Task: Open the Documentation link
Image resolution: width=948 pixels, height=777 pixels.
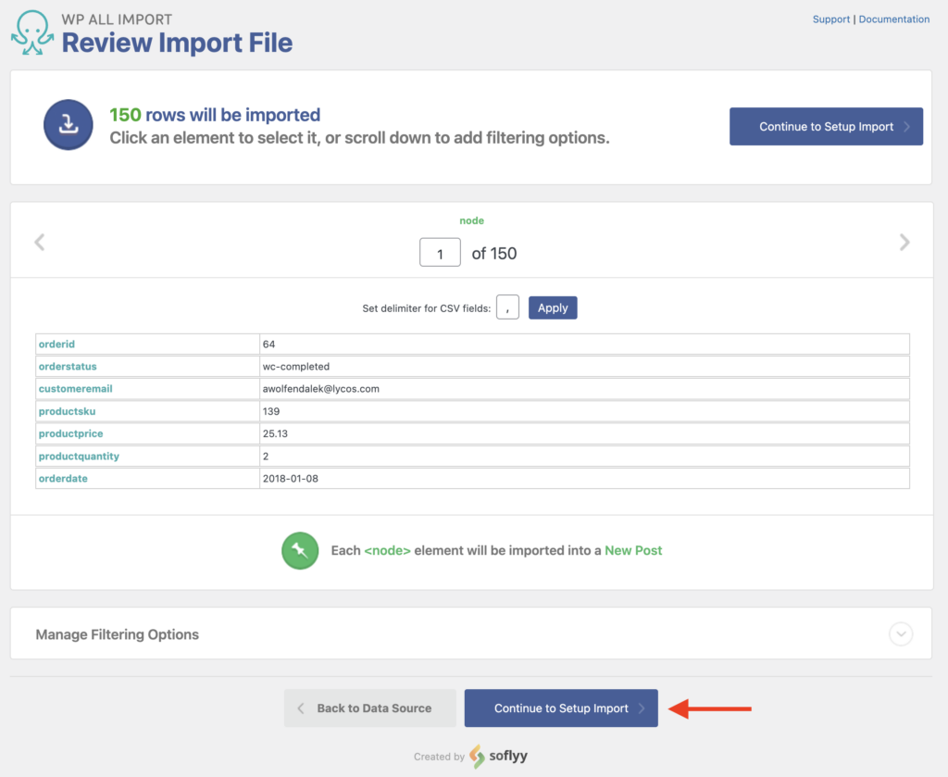Action: (893, 19)
